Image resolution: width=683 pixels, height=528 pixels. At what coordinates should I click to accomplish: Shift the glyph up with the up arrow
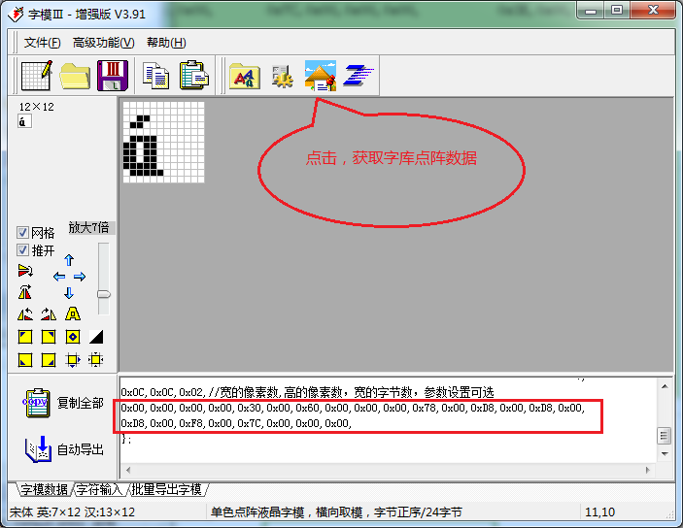[x=69, y=260]
